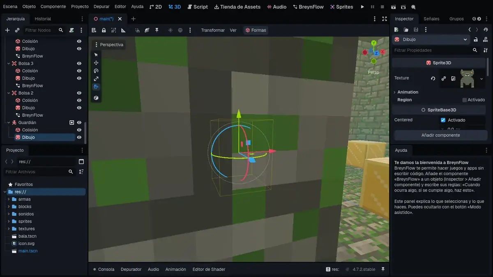
Task: Click the Formas button in the viewport toolbar
Action: (x=256, y=30)
